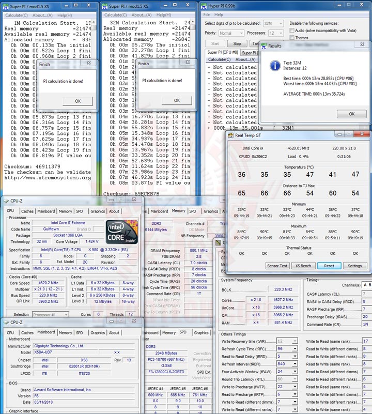The width and height of the screenshot is (372, 414).
Task: Switch to Caches tab in the upper CPU-Z window
Action: [x=27, y=211]
